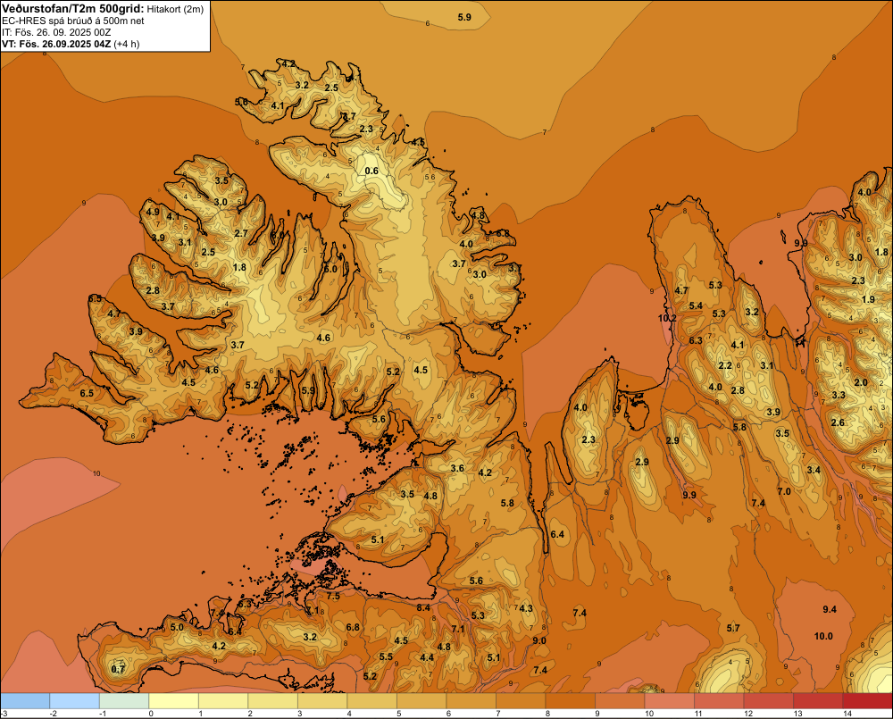Viewport: 893px width, 719px height.
Task: Click the '-3' tick label on the color scale
Action: click(x=4, y=714)
